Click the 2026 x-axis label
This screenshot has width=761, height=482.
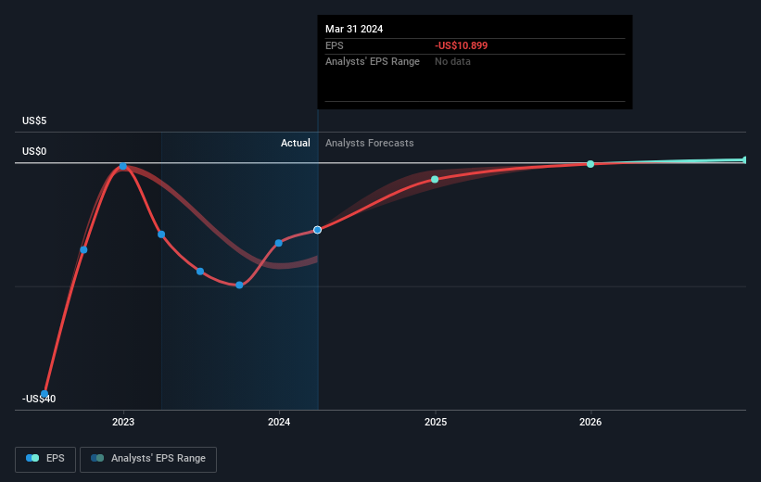(x=590, y=422)
